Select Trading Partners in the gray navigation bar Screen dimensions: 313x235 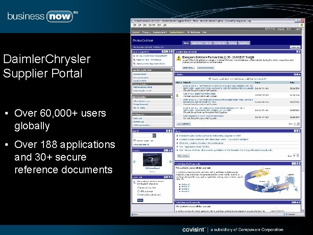pos(177,32)
